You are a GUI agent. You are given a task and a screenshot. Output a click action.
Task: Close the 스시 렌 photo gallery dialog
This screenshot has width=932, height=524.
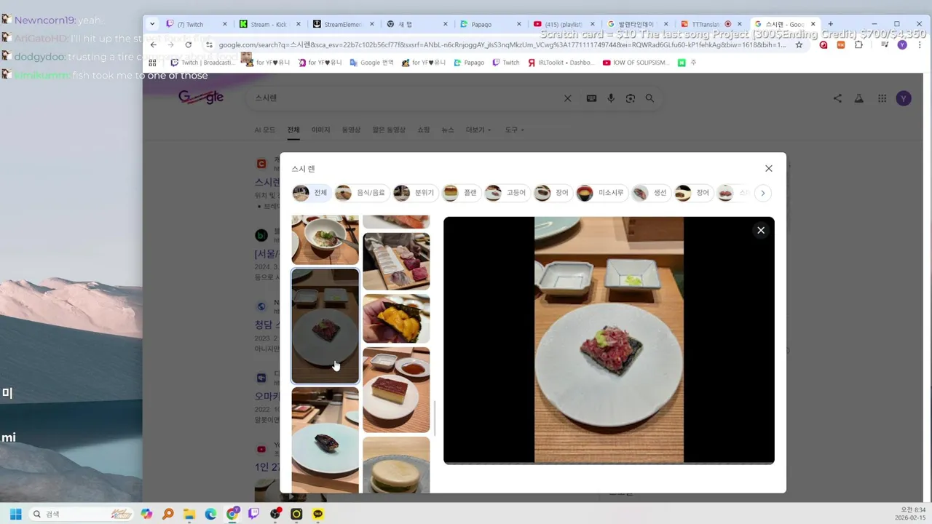(769, 168)
